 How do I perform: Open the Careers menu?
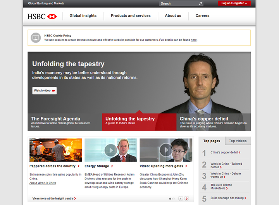(x=202, y=16)
